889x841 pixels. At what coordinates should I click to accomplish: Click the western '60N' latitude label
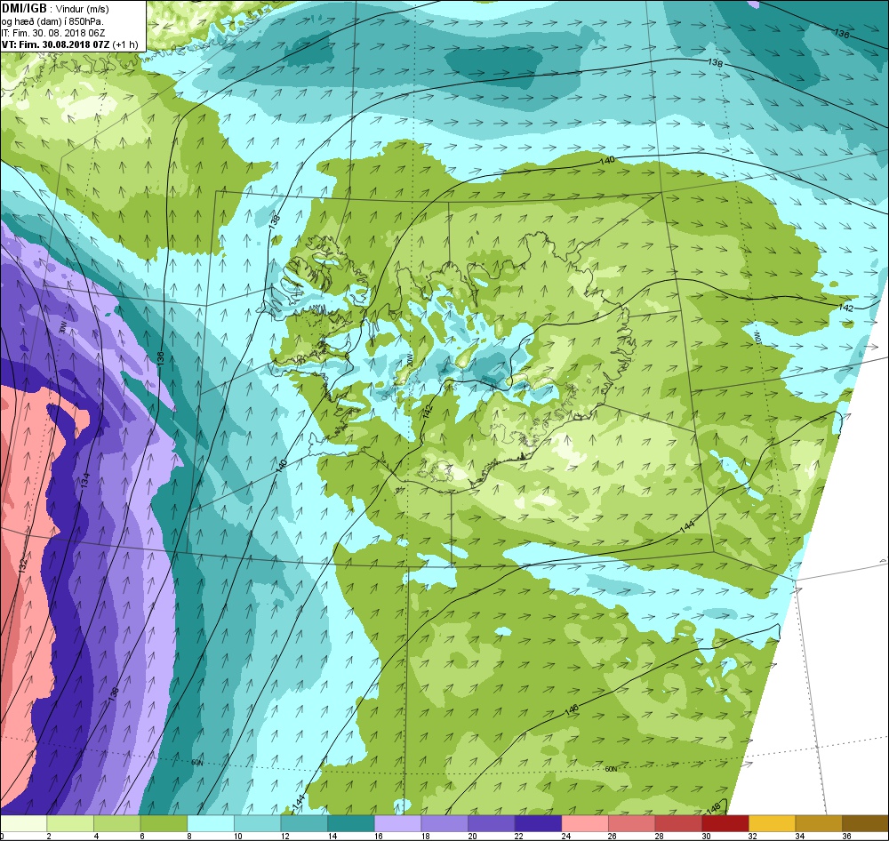click(x=196, y=763)
